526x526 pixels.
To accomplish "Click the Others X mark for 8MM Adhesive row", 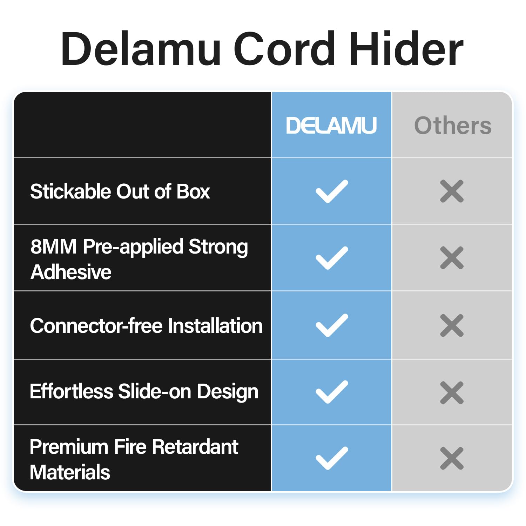I will click(x=452, y=258).
